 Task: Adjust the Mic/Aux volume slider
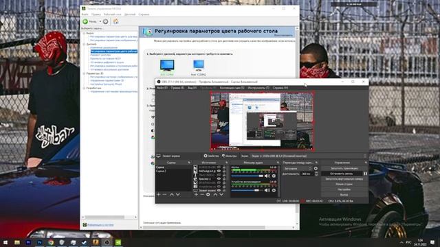pyautogui.click(x=247, y=176)
